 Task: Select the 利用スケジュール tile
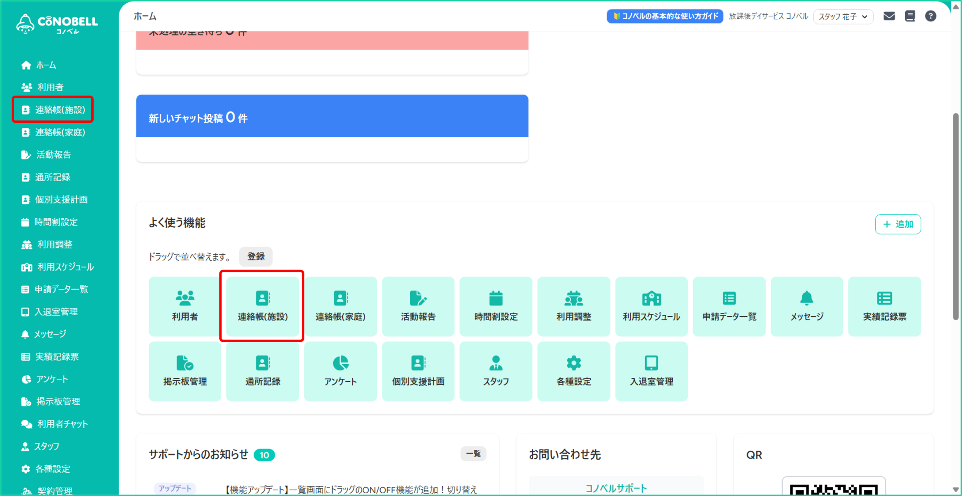coord(651,306)
